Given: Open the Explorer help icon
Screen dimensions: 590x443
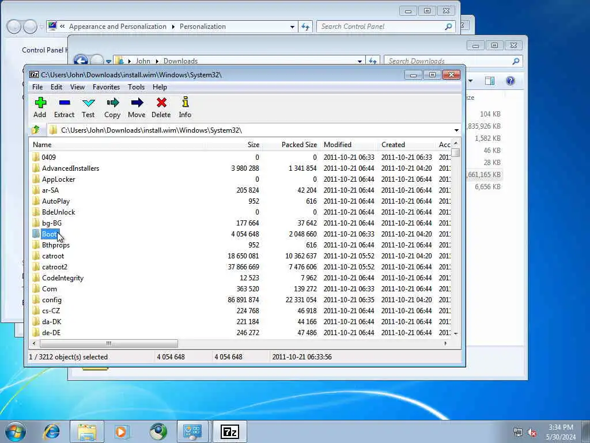Looking at the screenshot, I should tap(510, 81).
